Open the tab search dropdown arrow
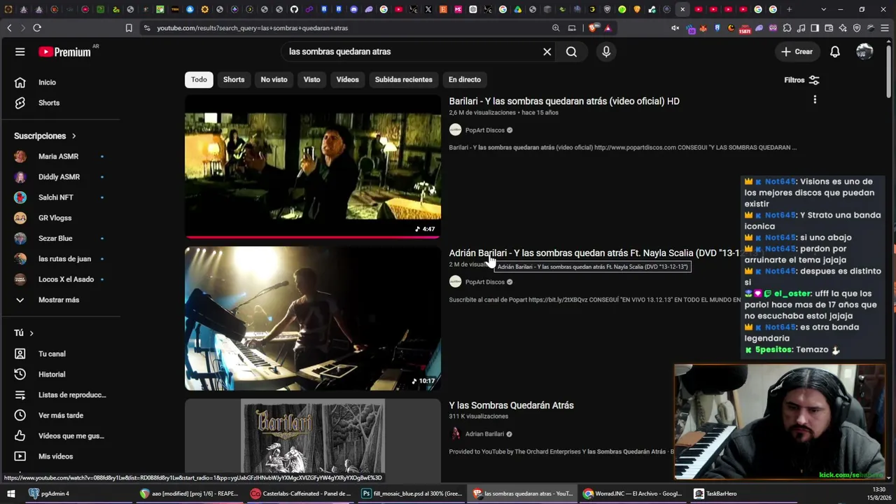This screenshot has width=896, height=504. pos(823,10)
